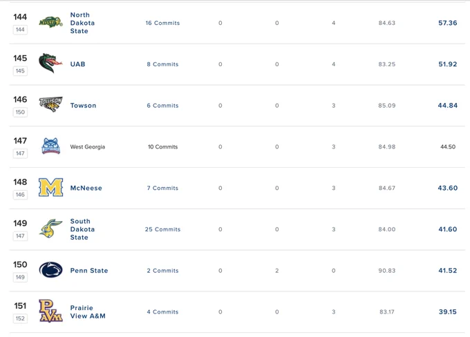View Prairie View A&M's 4 Commits
The width and height of the screenshot is (470, 337).
tap(162, 312)
